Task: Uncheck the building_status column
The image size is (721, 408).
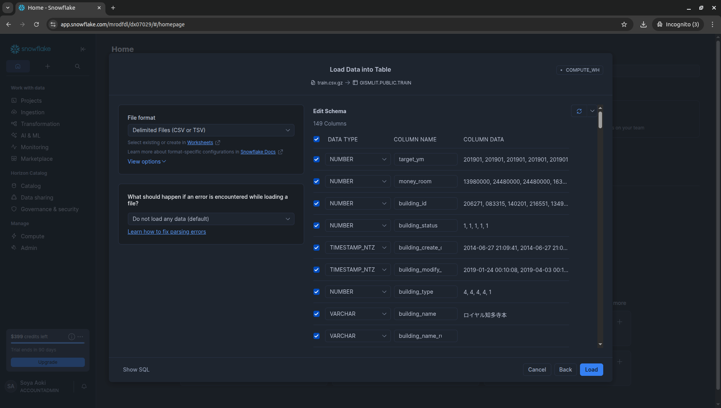Action: (317, 226)
